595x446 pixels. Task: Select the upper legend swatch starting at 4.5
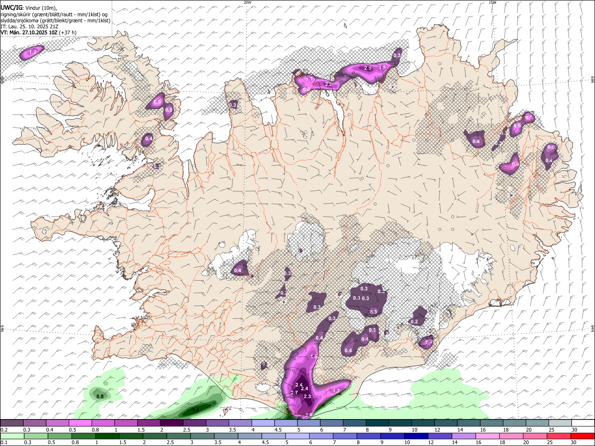(285, 423)
